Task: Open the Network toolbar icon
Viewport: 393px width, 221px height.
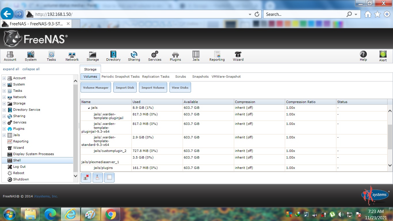Action: click(x=72, y=56)
